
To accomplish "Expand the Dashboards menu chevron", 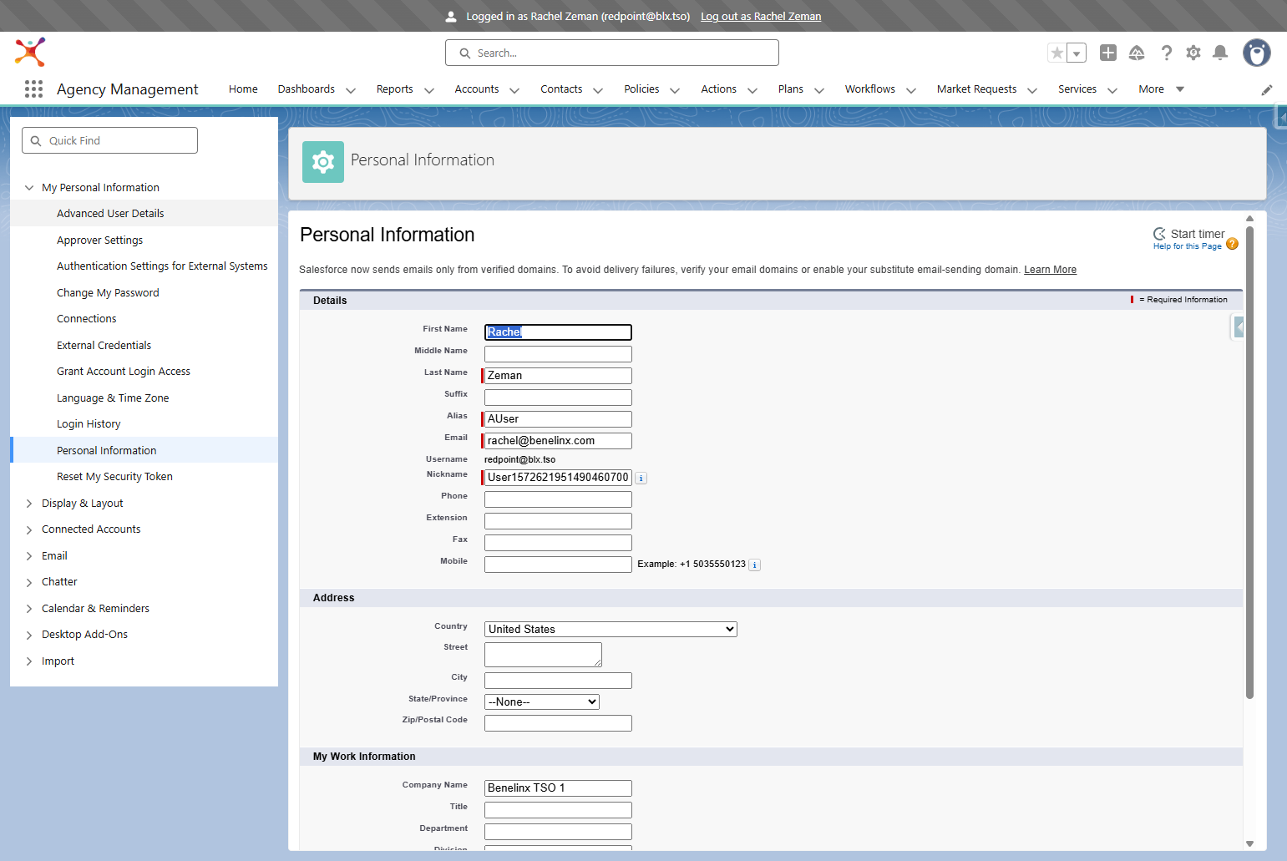I will (351, 90).
